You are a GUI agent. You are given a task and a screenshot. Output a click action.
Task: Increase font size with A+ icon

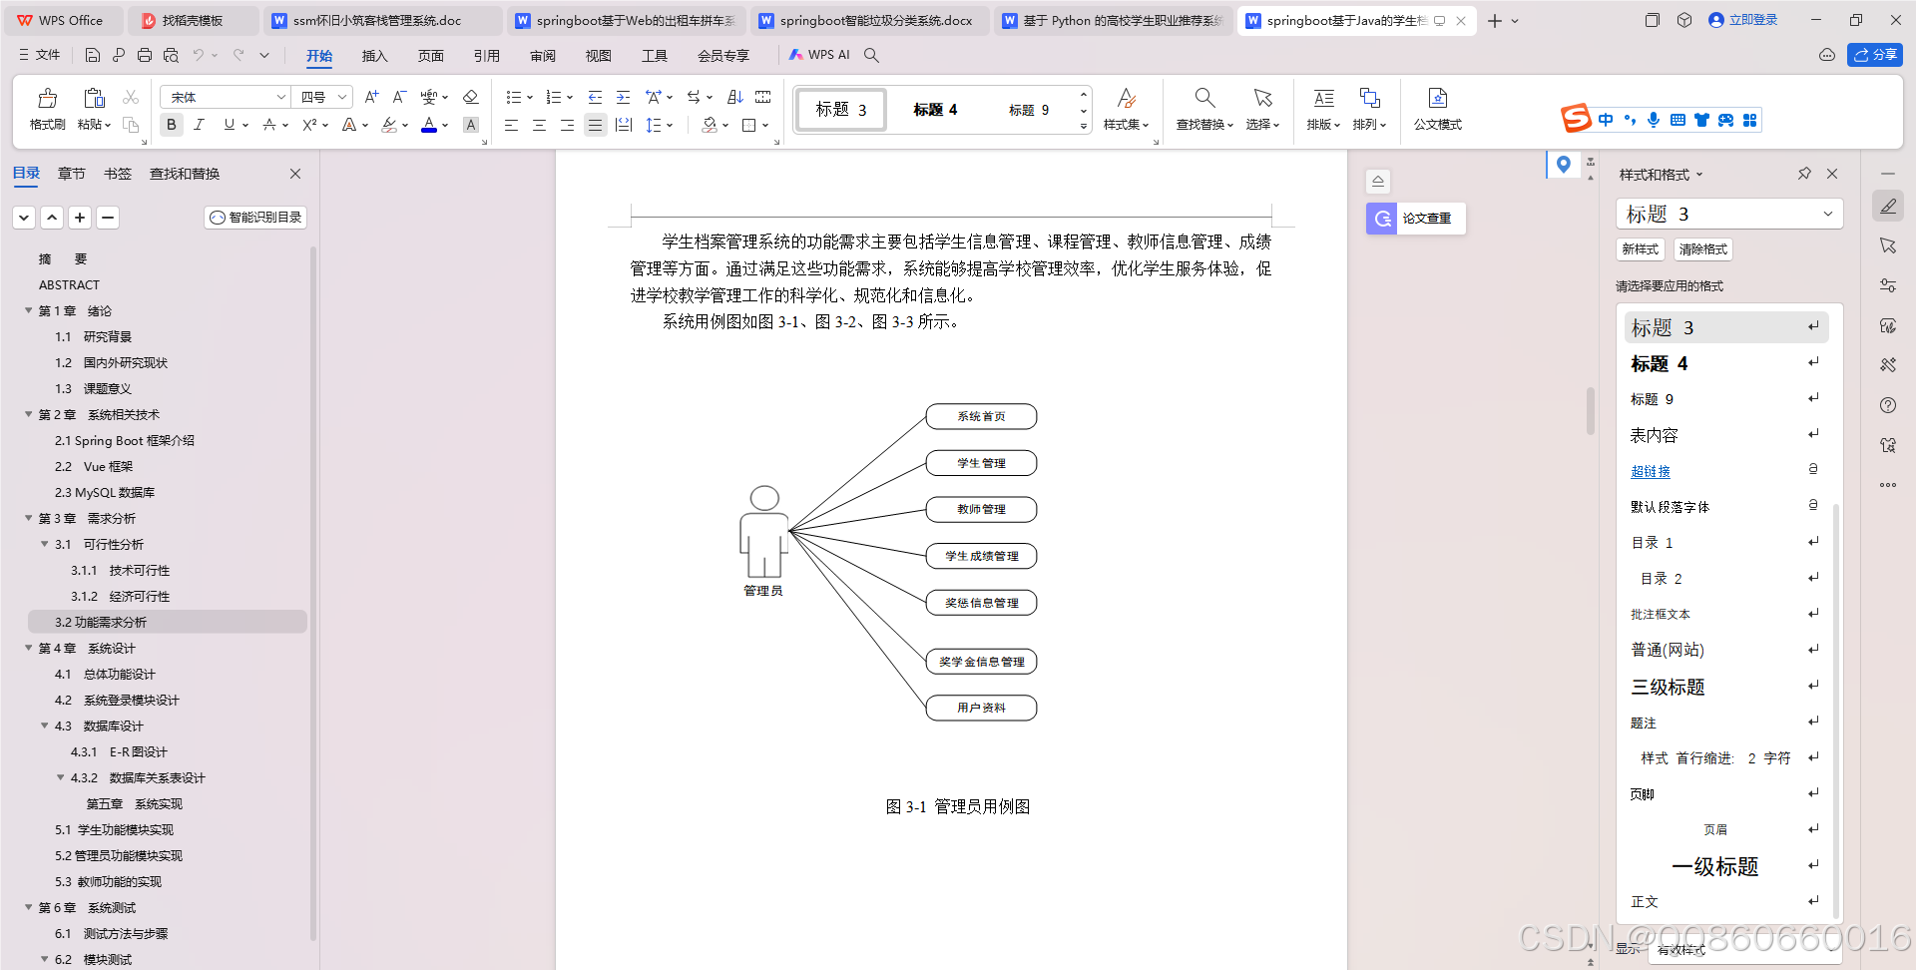371,97
